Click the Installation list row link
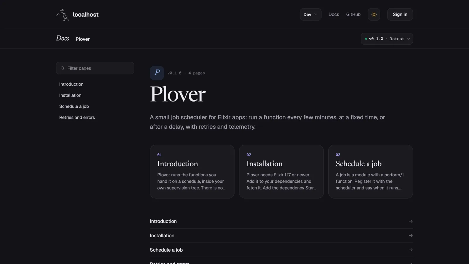The height and width of the screenshot is (264, 469). (281, 236)
